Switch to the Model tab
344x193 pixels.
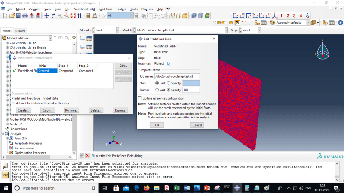point(7,31)
